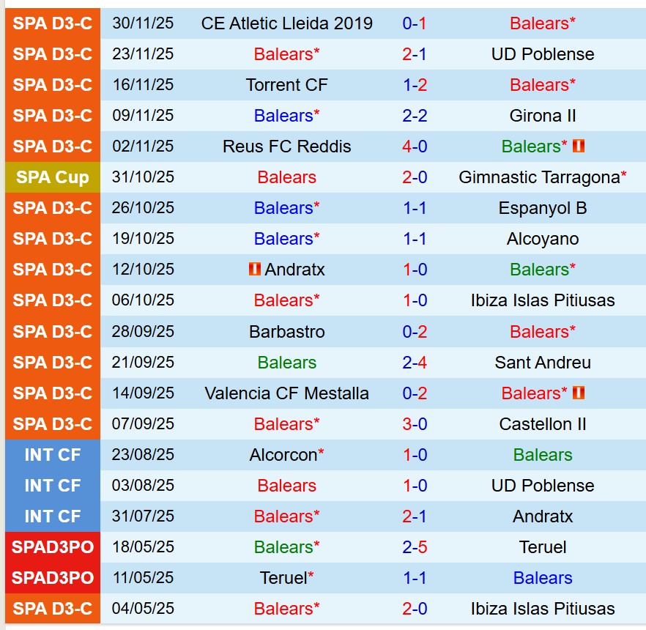Image resolution: width=646 pixels, height=630 pixels.
Task: Select the Espanyol B team name
Action: coord(543,208)
